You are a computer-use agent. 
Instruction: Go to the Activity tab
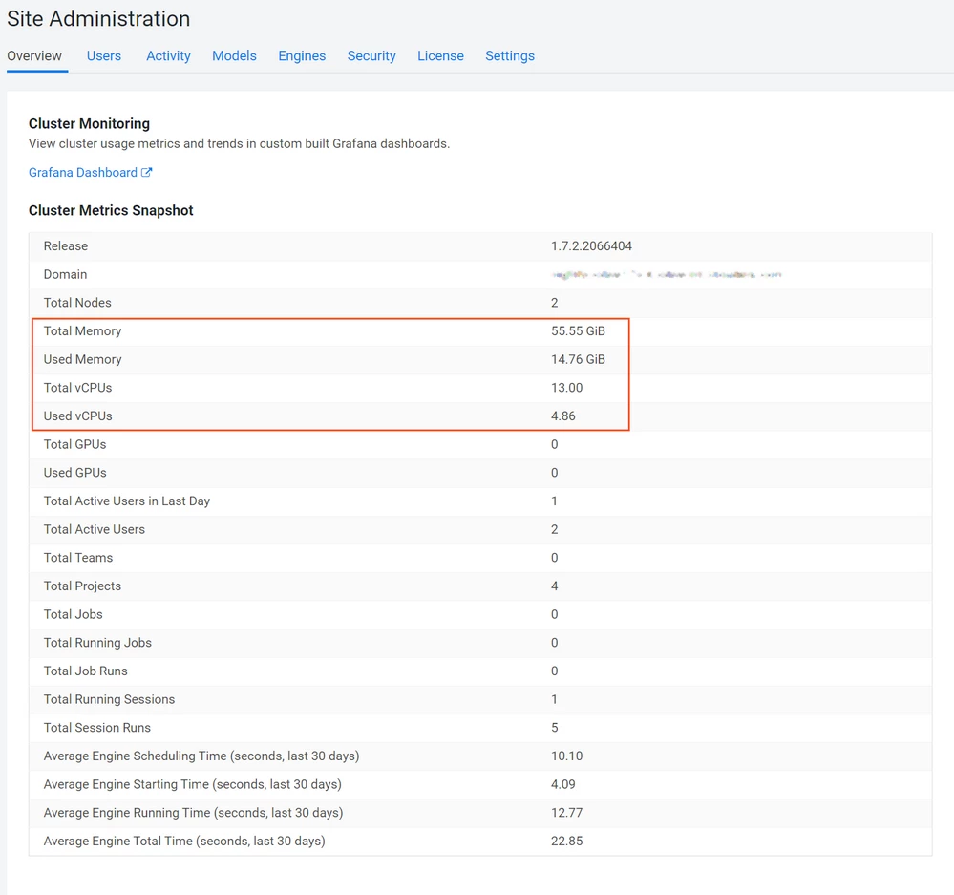[168, 56]
